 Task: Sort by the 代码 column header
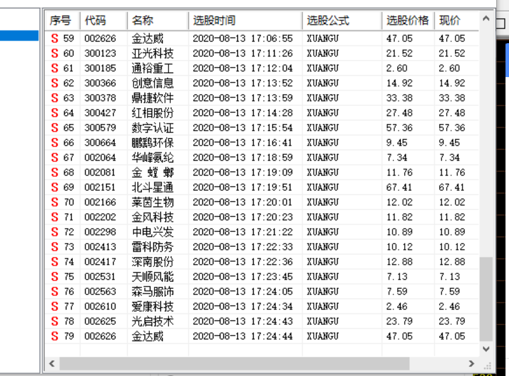[x=104, y=20]
